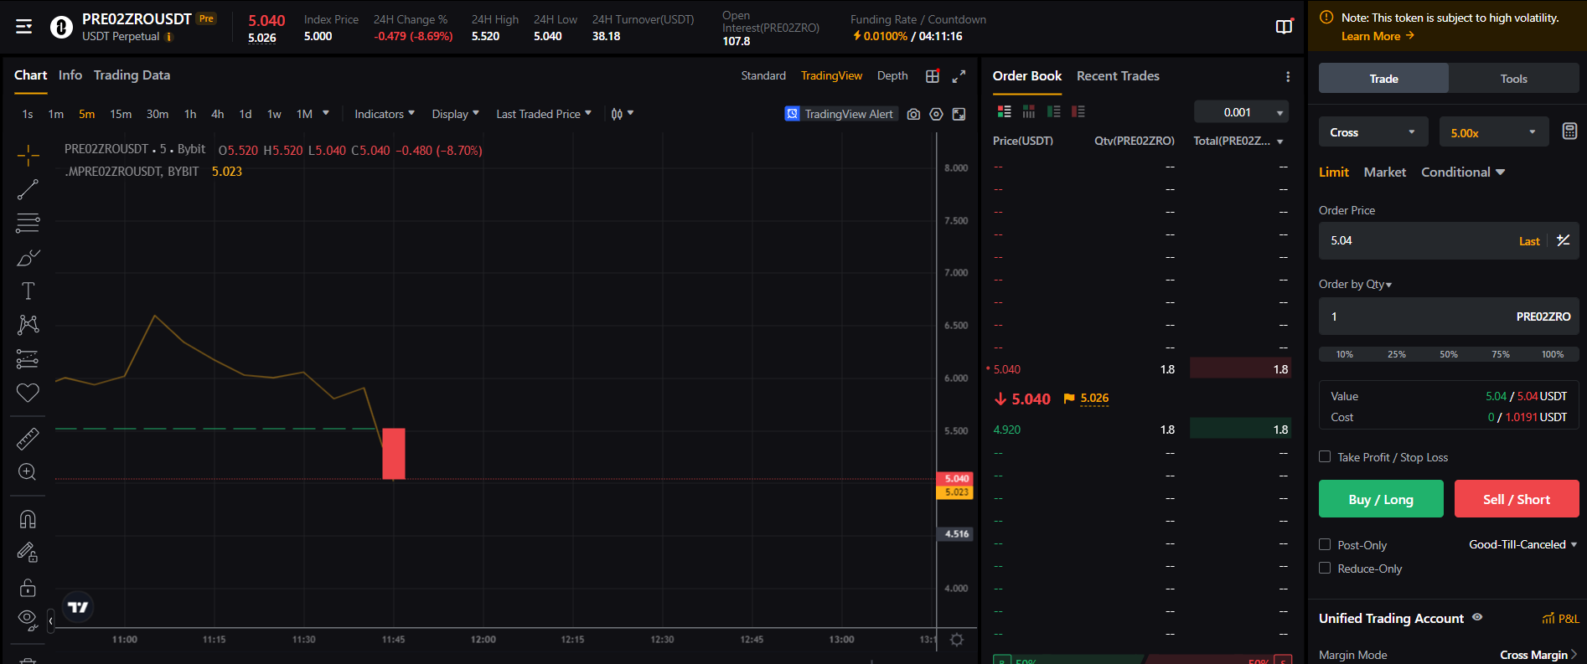Click the Order Price input field
1587x664 pixels.
1416,240
